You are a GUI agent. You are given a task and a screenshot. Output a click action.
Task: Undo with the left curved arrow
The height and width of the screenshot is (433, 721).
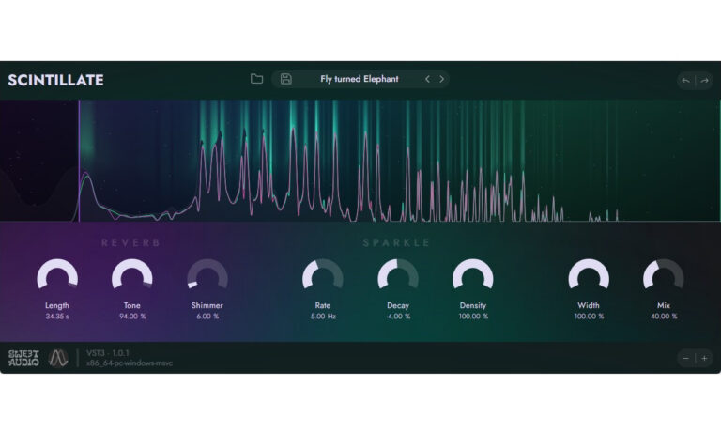coord(685,81)
